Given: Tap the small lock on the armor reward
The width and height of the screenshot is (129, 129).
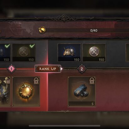Looking at the screenshot, I should point(8,81).
